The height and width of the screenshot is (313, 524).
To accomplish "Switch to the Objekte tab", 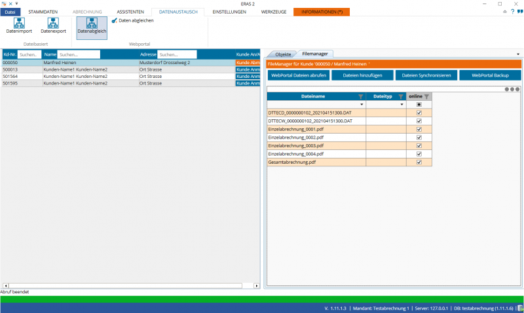I will pos(283,54).
